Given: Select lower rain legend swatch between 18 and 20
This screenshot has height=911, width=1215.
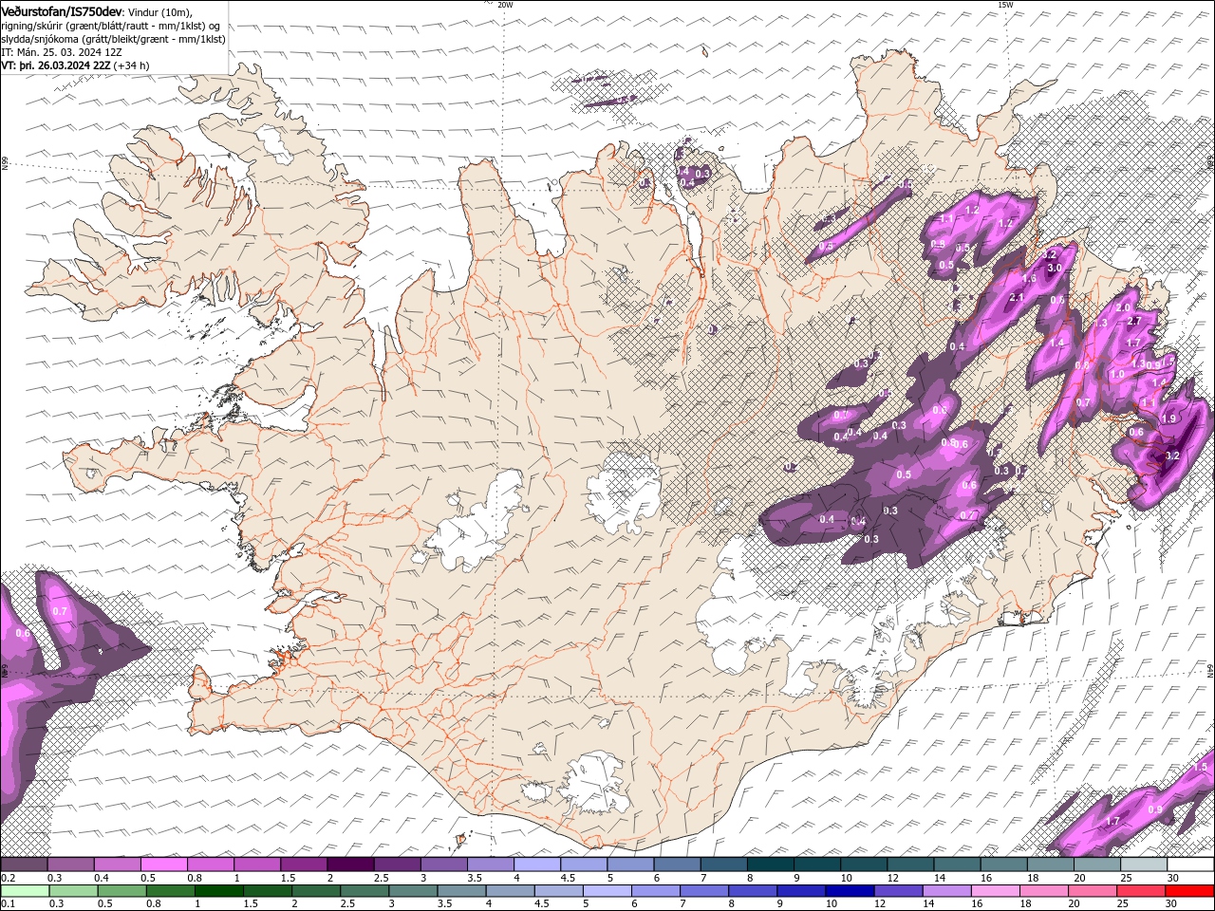Looking at the screenshot, I should pyautogui.click(x=1043, y=891).
